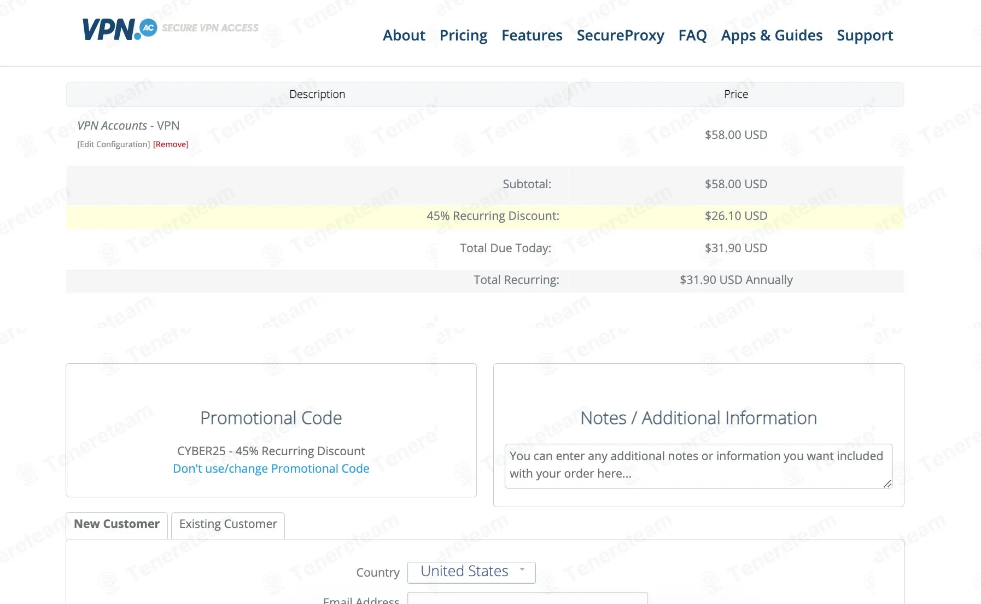This screenshot has height=604, width=981.
Task: Click the 45% Recurring Discount row label
Action: point(493,216)
